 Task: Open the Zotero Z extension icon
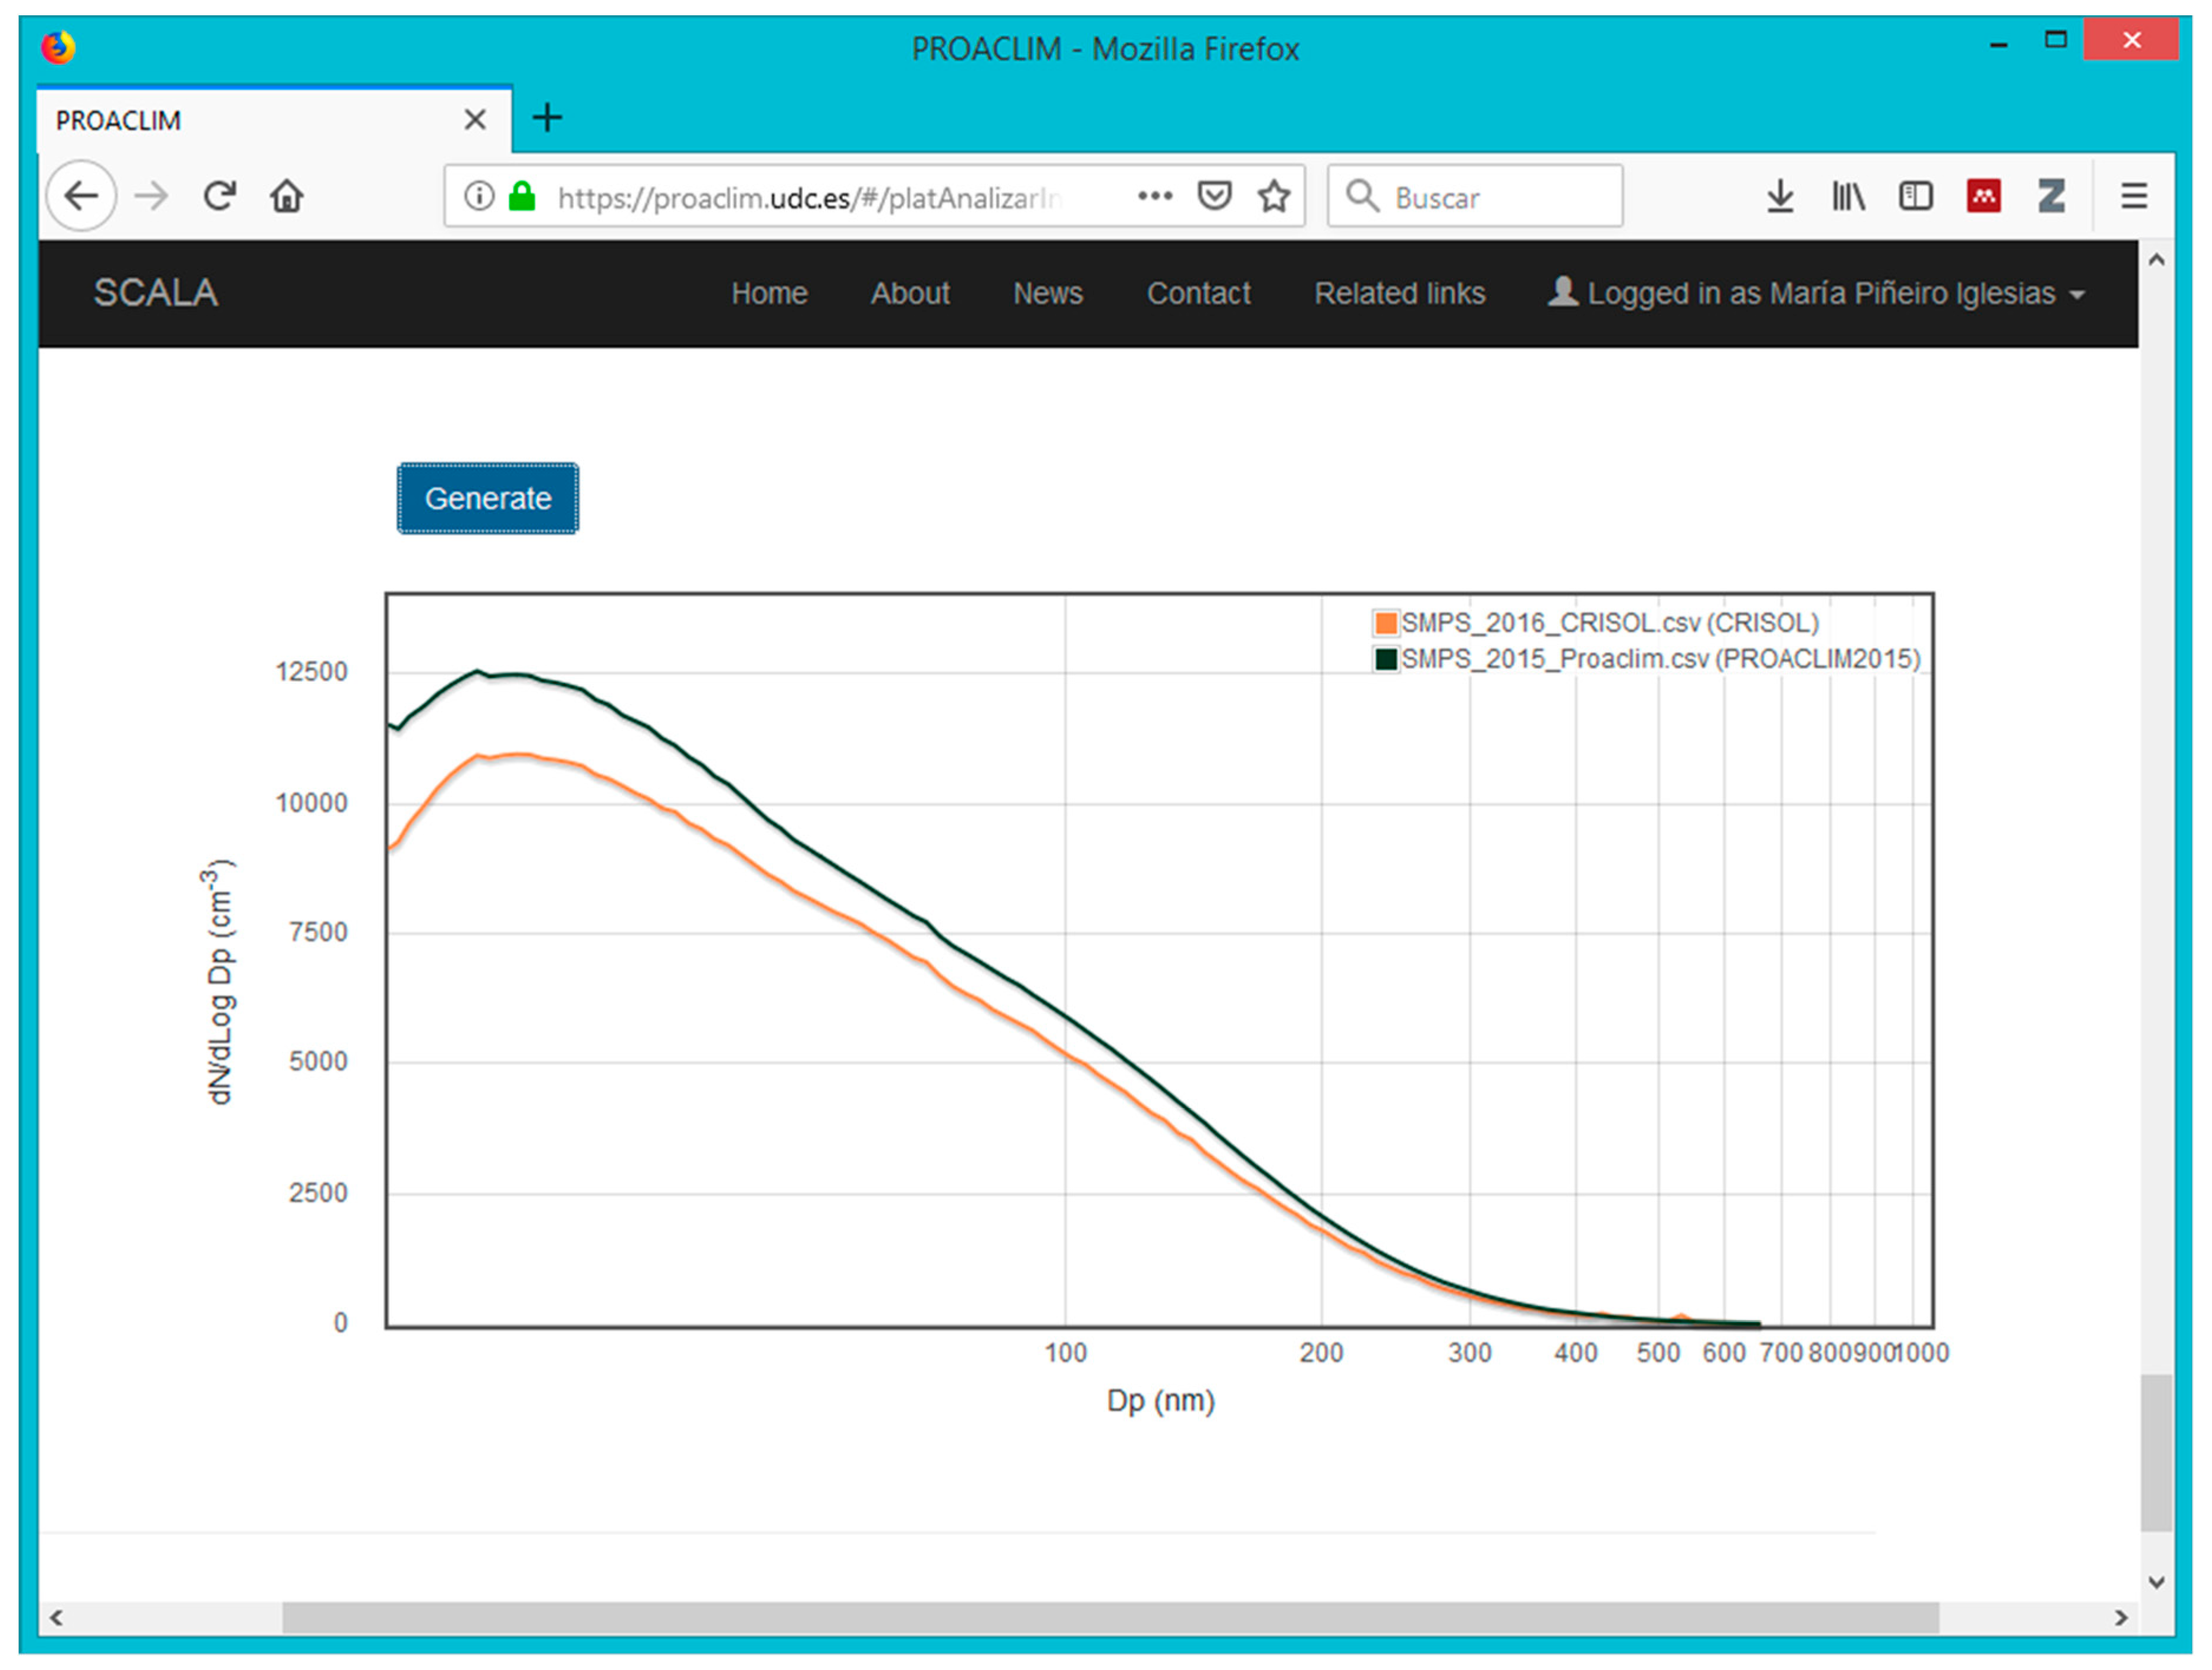pos(2051,196)
